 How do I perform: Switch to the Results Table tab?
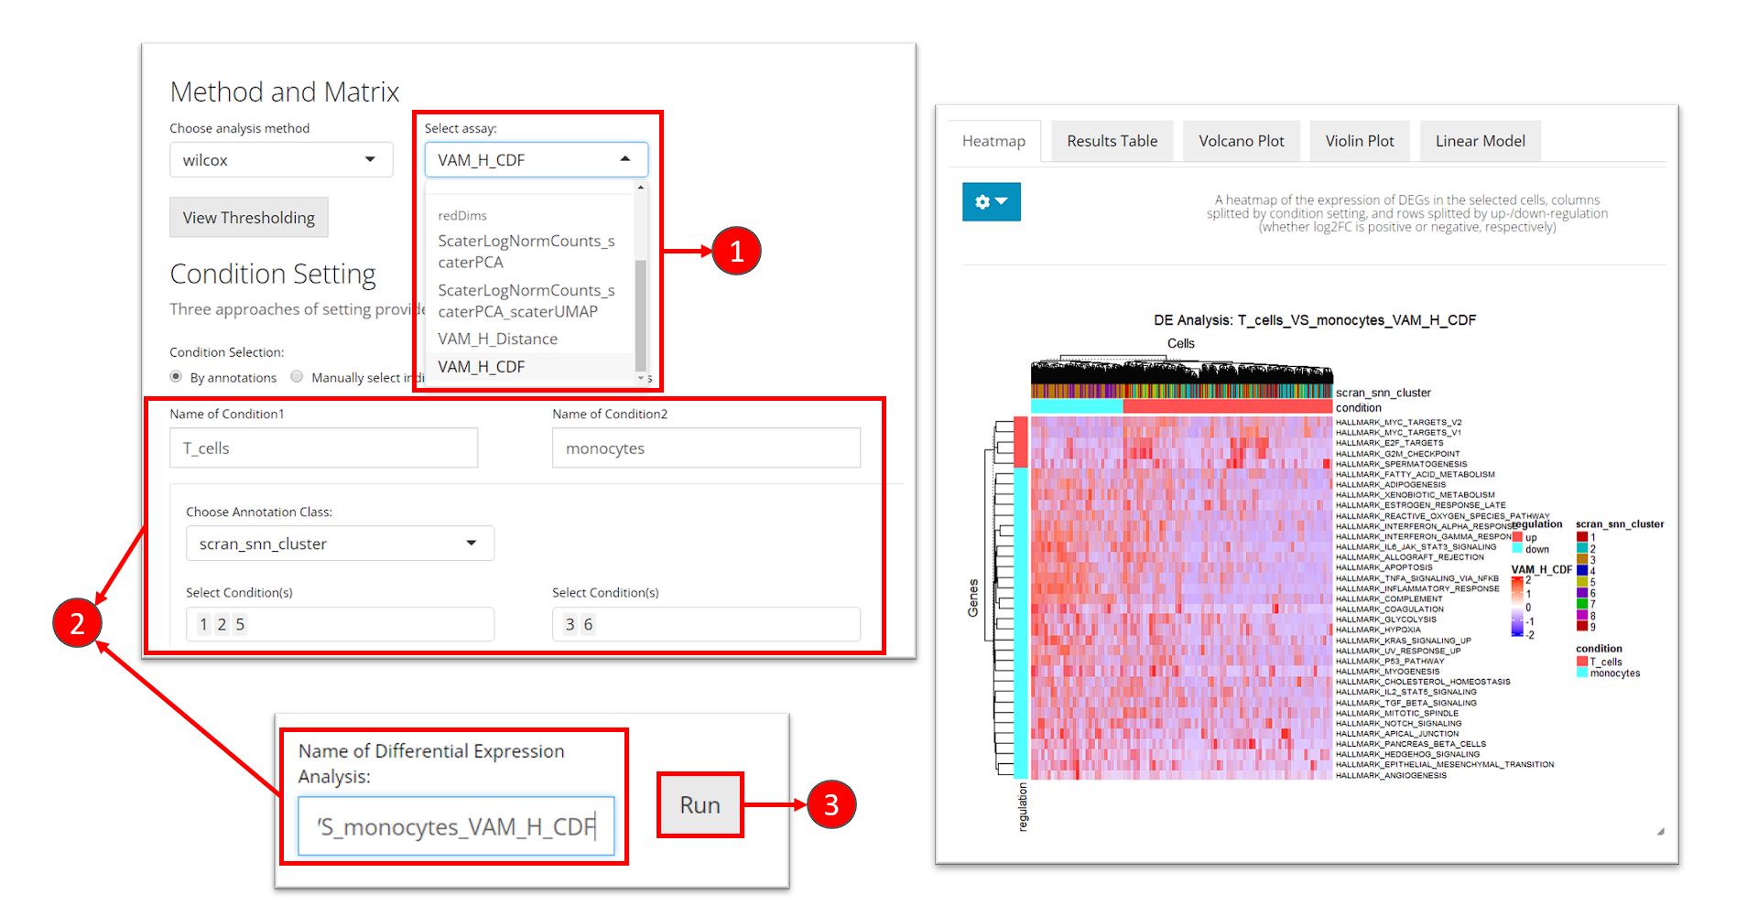coord(1112,141)
